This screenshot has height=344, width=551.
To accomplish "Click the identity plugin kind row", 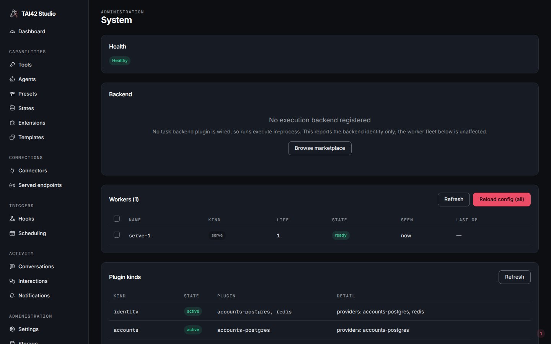I will (320, 312).
